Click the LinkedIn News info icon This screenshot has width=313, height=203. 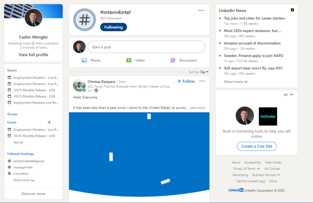click(292, 10)
